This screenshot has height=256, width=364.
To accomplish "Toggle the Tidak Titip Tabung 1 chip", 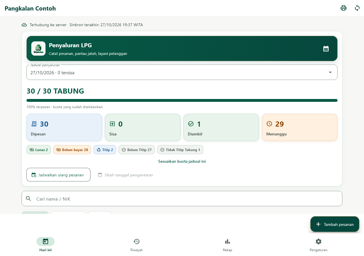I will click(180, 150).
